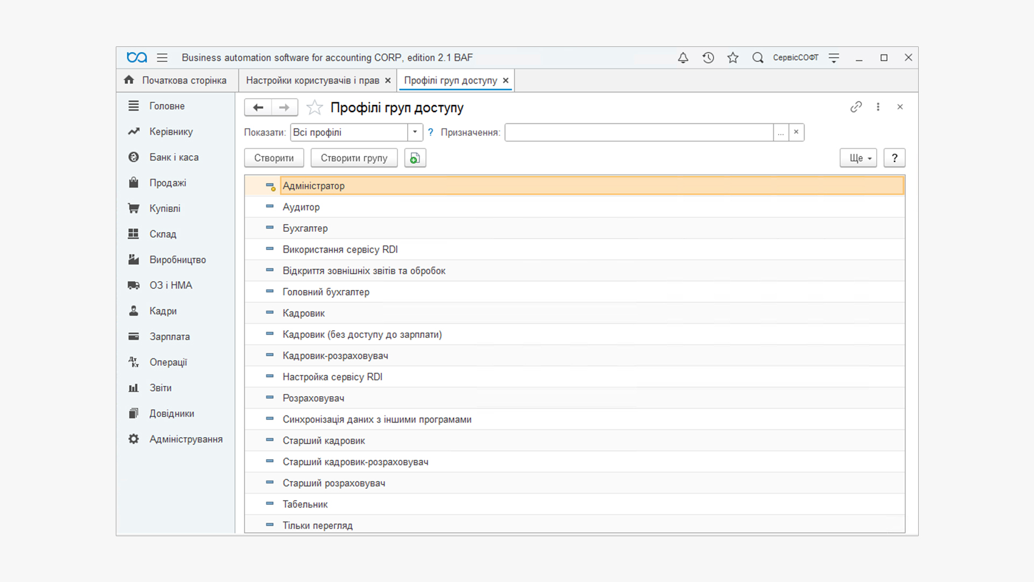Open the service settings menu icon
This screenshot has width=1034, height=582.
pos(834,58)
